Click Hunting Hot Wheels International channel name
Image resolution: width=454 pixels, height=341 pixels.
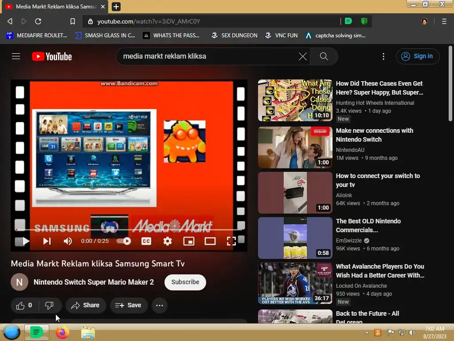pos(375,103)
